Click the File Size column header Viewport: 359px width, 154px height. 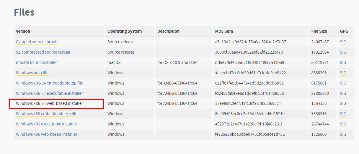pyautogui.click(x=319, y=31)
